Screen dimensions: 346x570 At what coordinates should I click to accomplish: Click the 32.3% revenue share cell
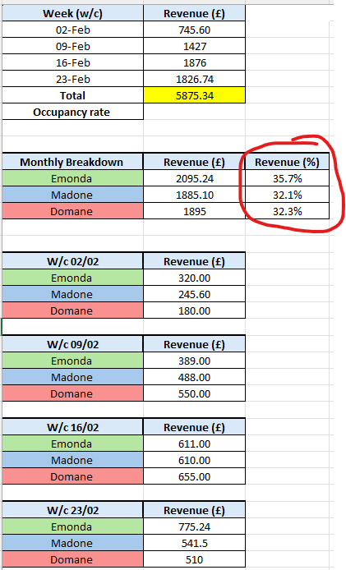[x=287, y=211]
